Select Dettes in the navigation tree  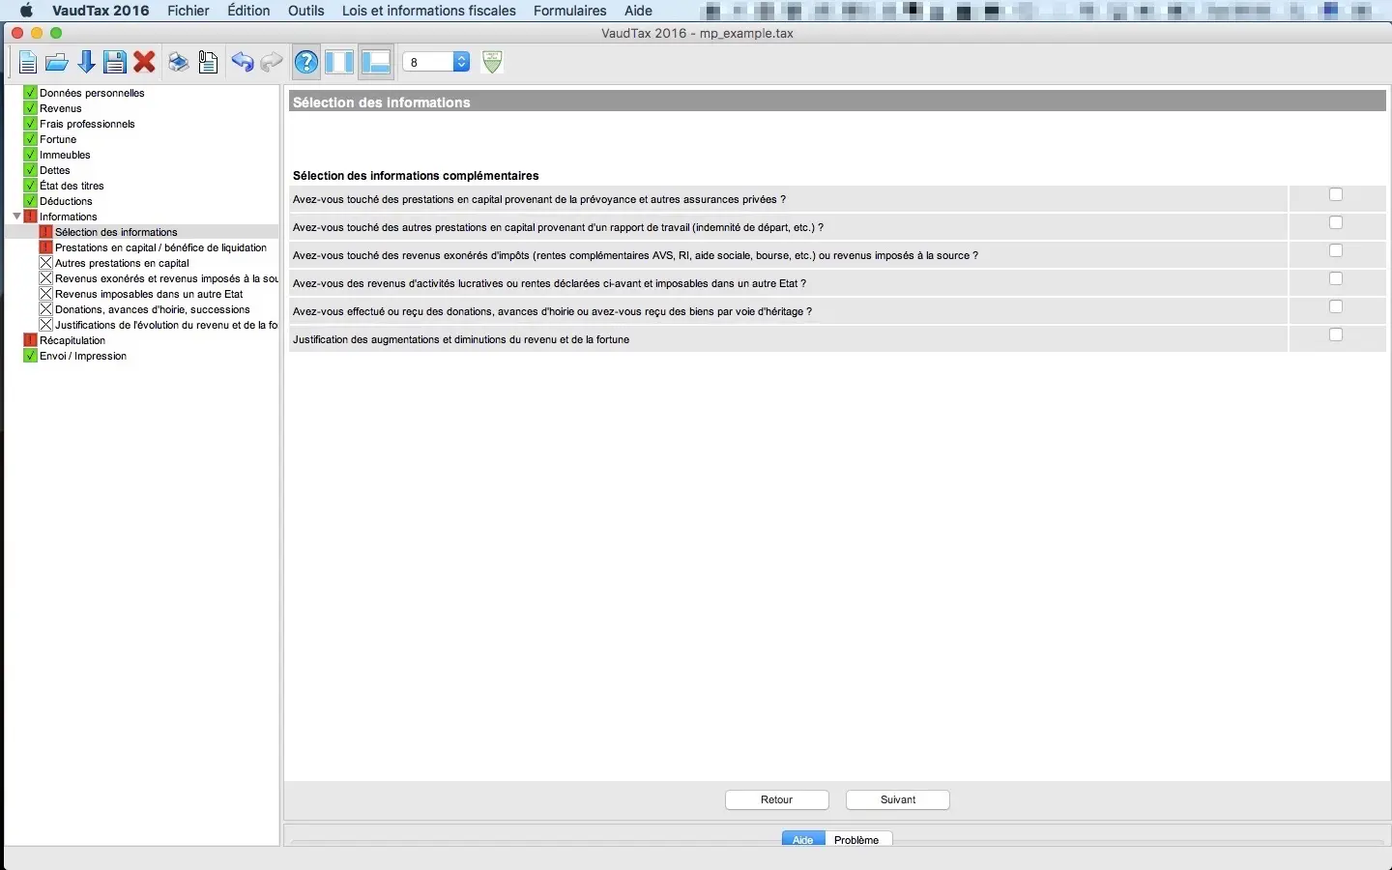tap(55, 170)
